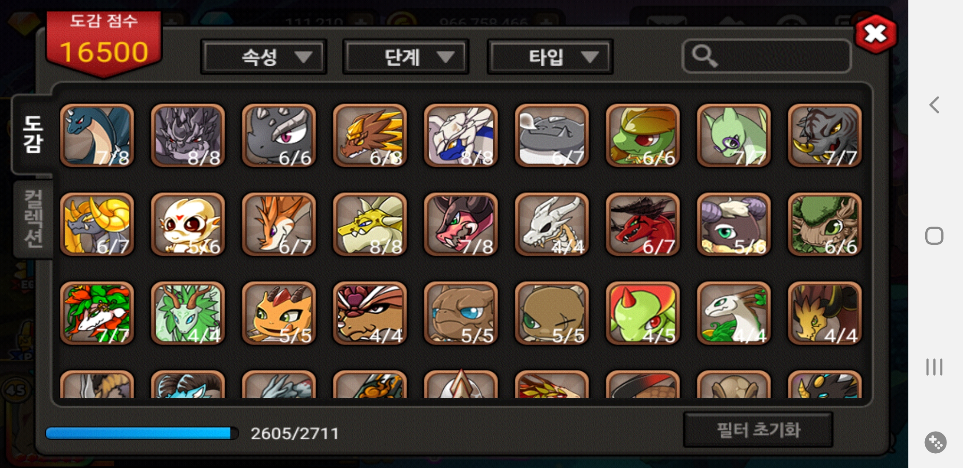Open the dark spiky dragon 8/8 entry
The width and height of the screenshot is (963, 468).
point(188,136)
